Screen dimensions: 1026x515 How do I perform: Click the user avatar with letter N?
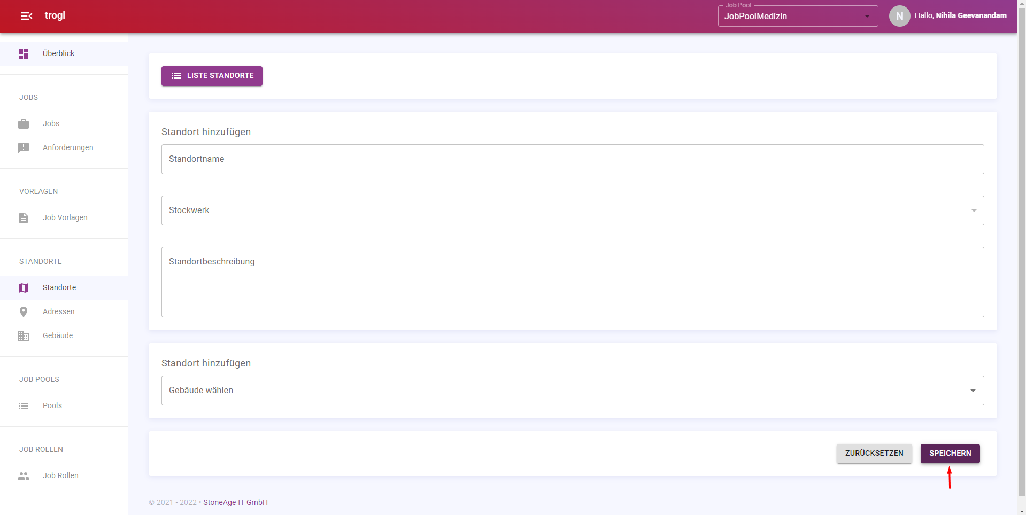pos(899,16)
